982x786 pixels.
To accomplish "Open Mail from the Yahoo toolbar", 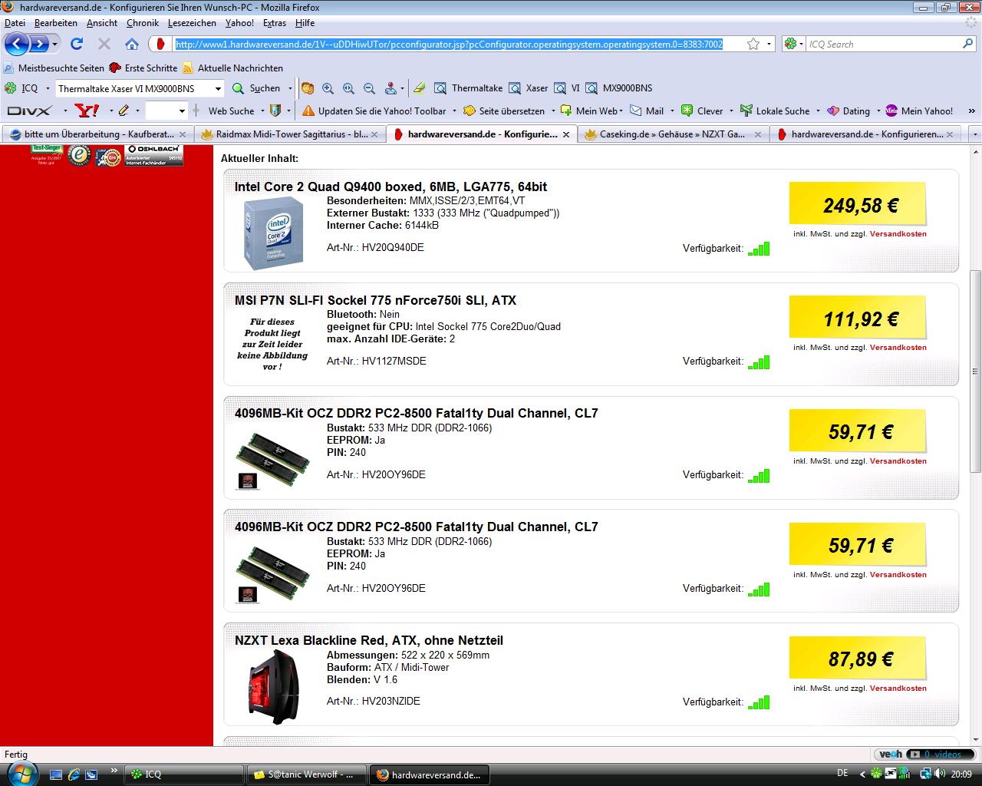I will point(647,111).
